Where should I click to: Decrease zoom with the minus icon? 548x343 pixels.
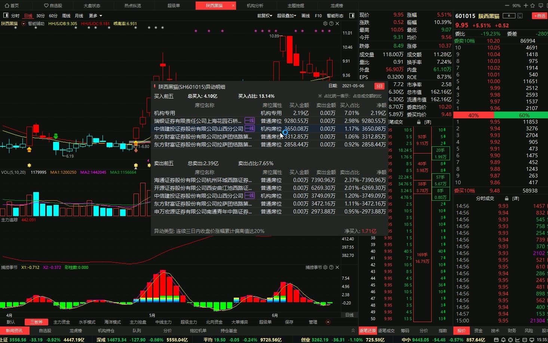(507, 6)
